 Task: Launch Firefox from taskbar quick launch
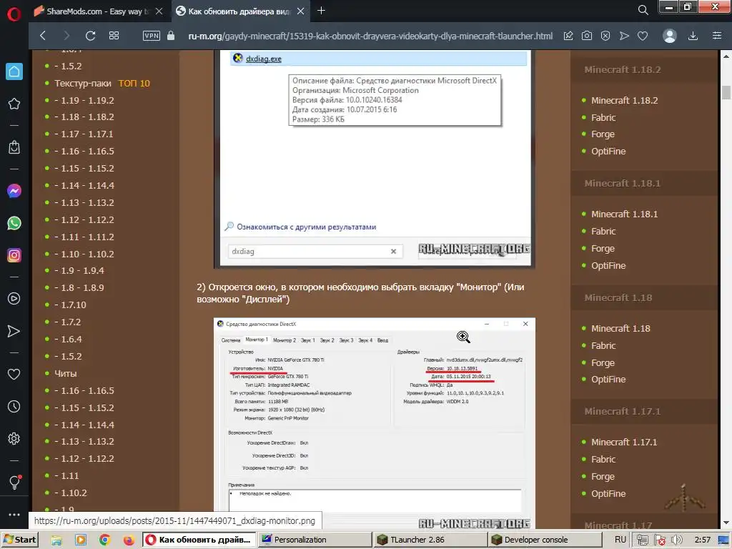[x=129, y=540]
